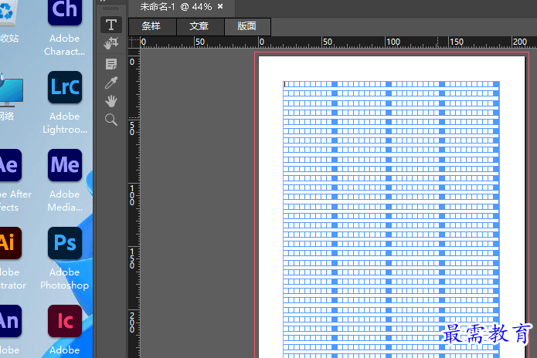Open Adobe InCopy desktop shortcut
This screenshot has width=537, height=358.
click(x=64, y=330)
